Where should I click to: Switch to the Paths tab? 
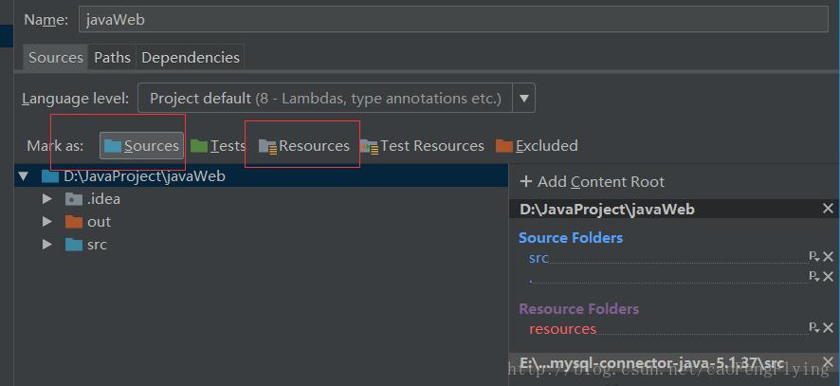112,58
